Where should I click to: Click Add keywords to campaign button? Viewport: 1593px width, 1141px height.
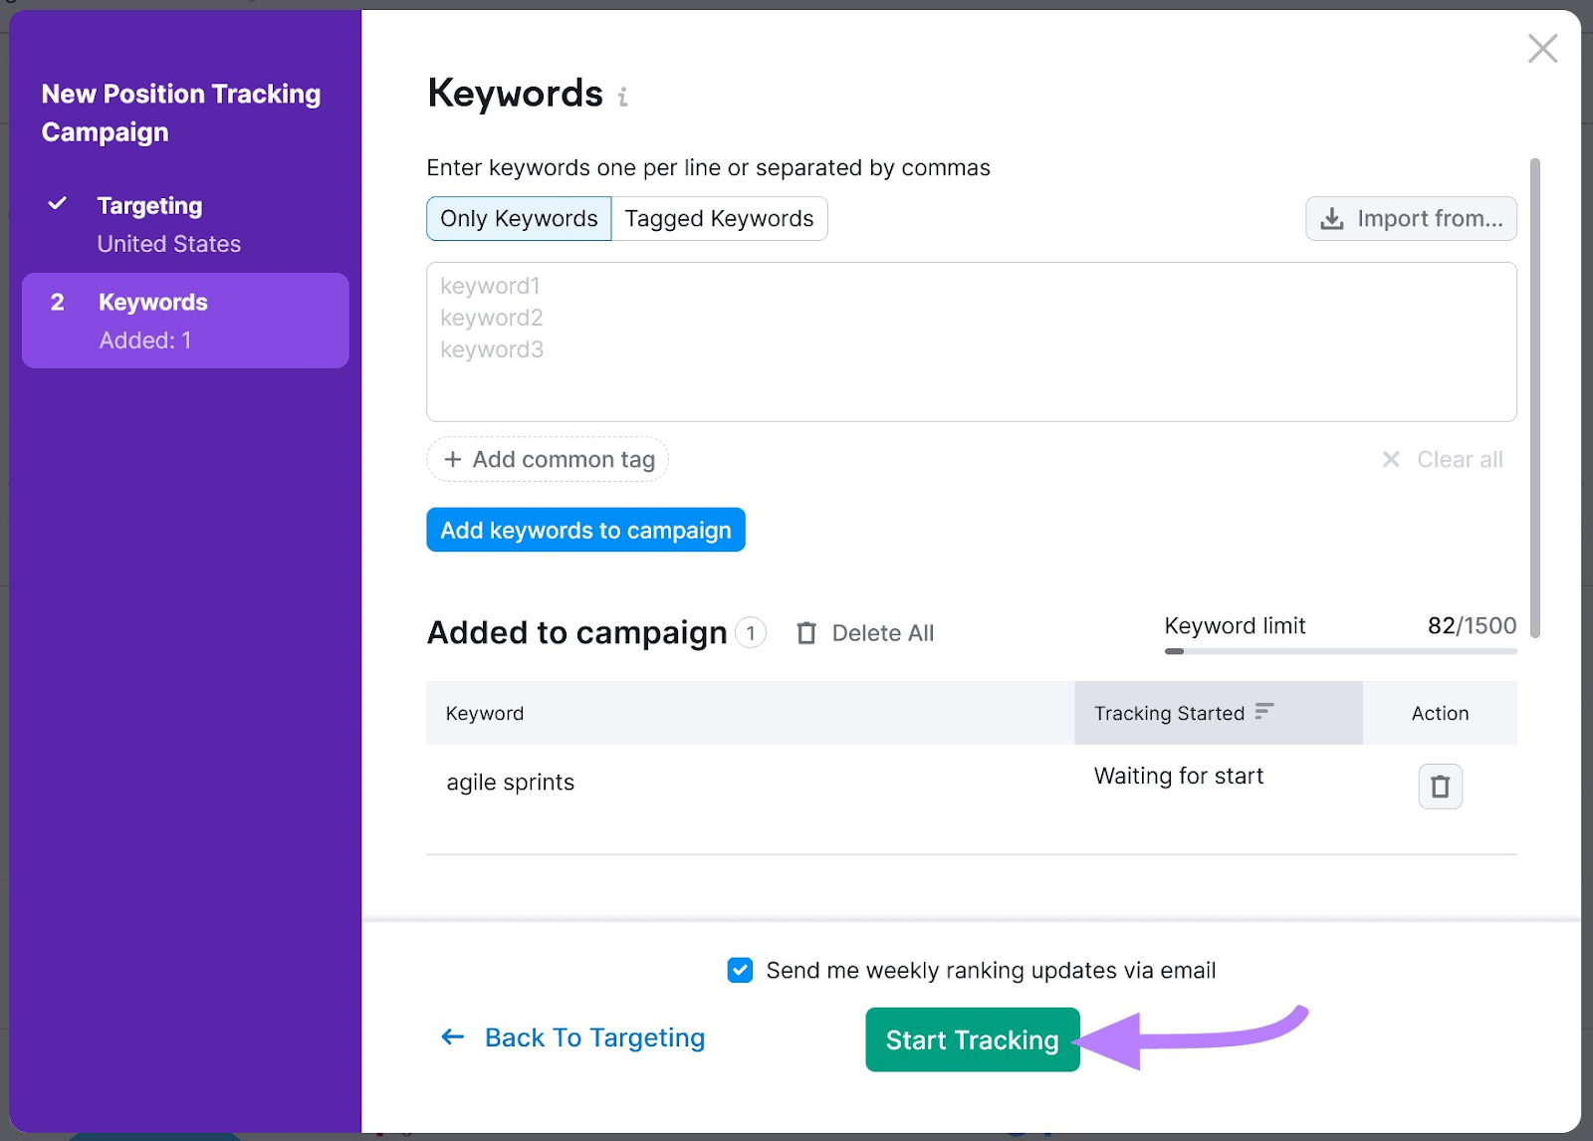coord(585,530)
